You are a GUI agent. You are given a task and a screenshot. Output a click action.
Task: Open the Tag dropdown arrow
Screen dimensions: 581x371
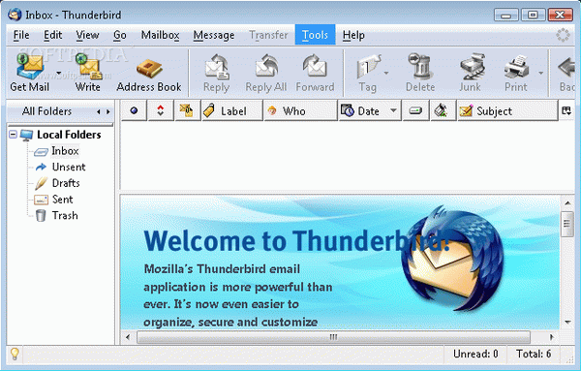[386, 73]
